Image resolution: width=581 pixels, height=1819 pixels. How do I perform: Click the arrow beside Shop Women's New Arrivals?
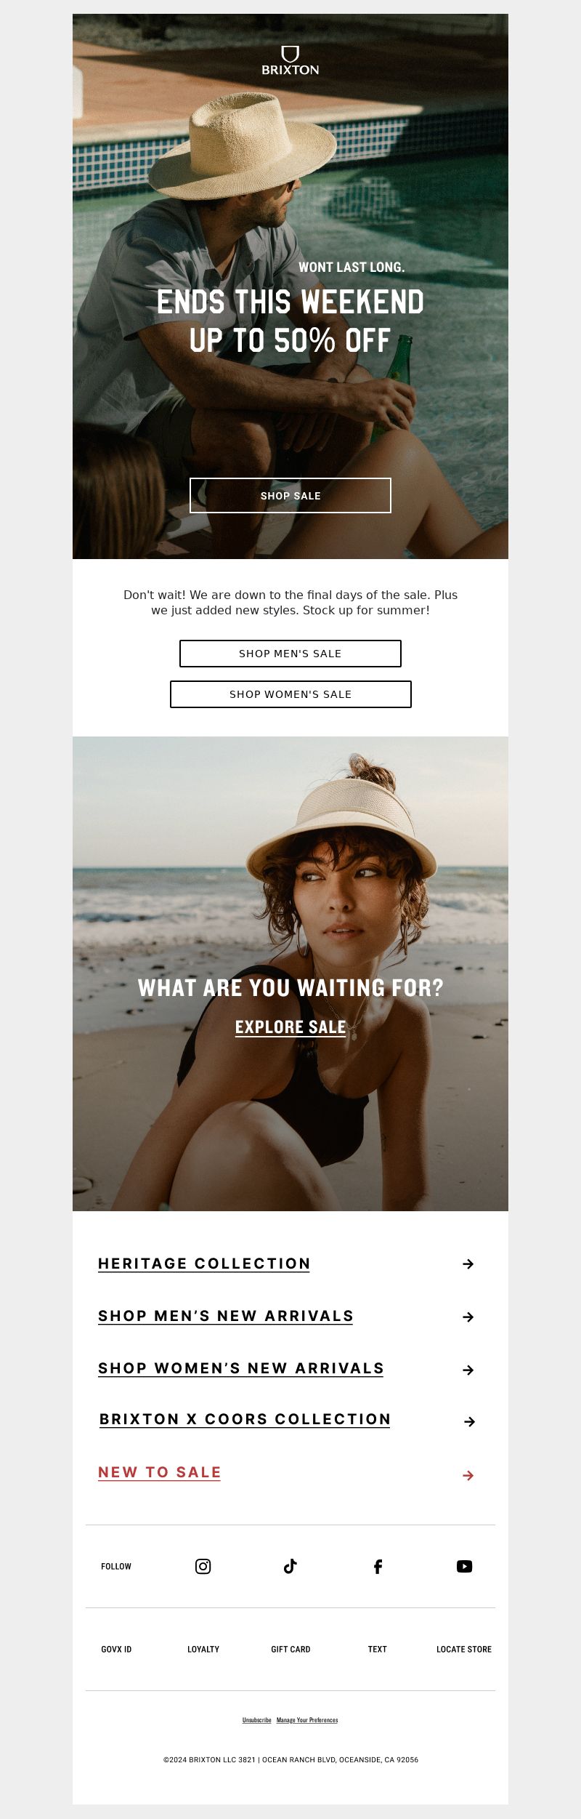(468, 1370)
